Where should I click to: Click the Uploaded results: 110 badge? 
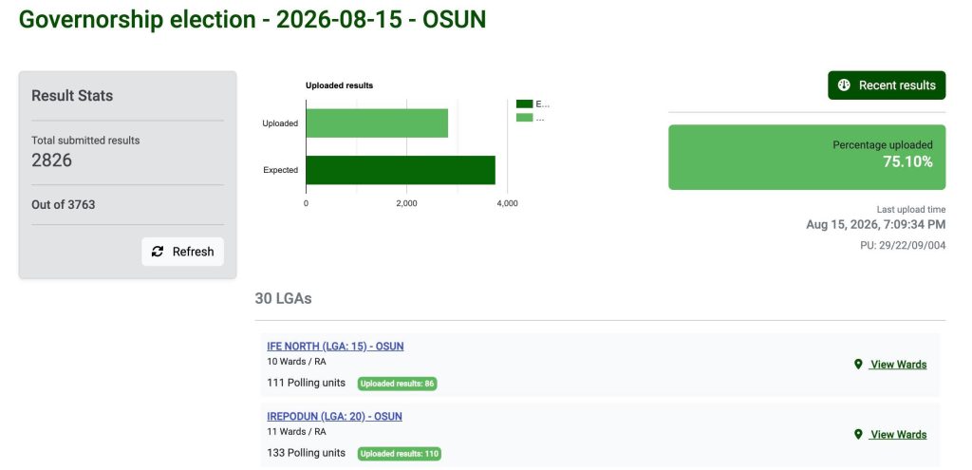point(400,454)
